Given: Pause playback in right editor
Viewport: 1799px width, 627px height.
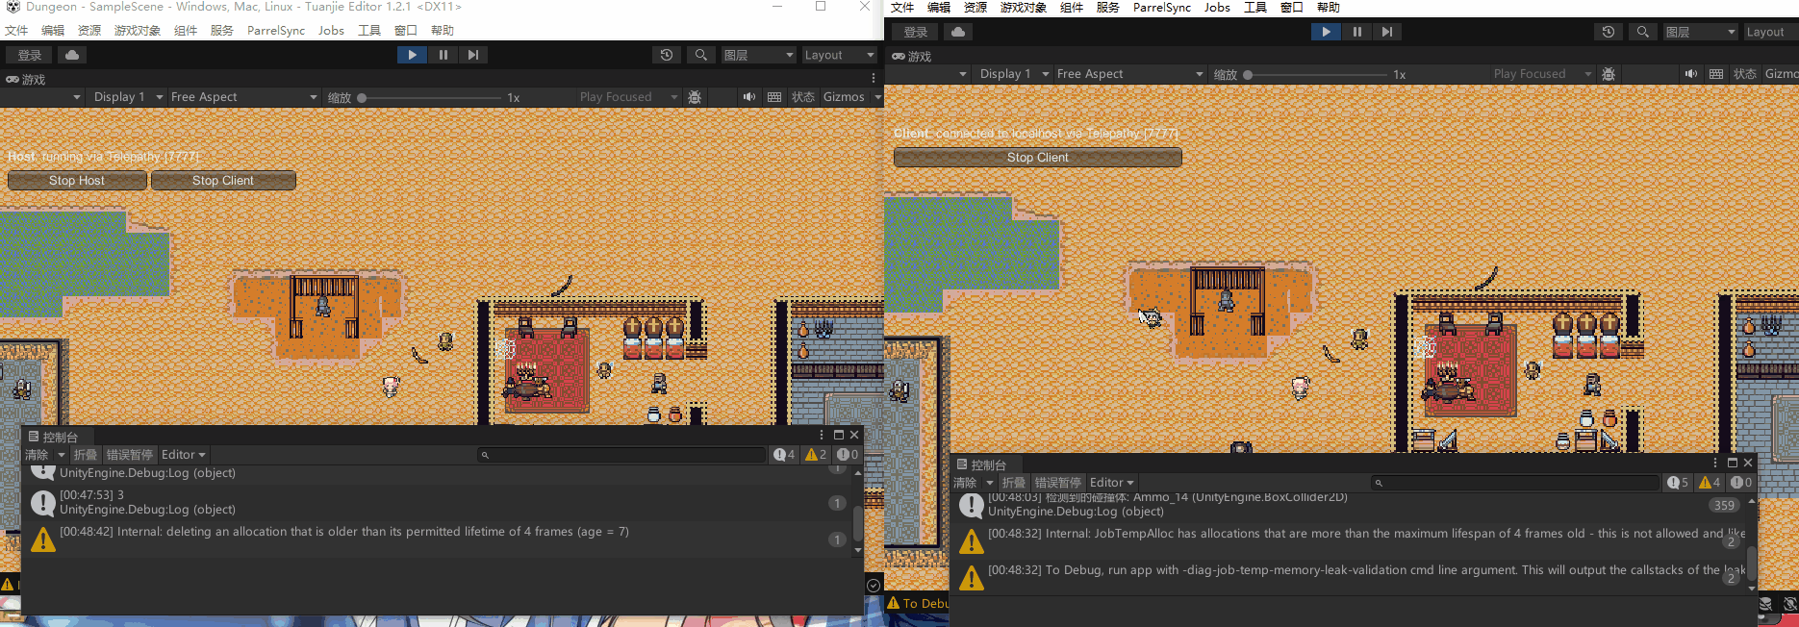Looking at the screenshot, I should coord(1356,32).
